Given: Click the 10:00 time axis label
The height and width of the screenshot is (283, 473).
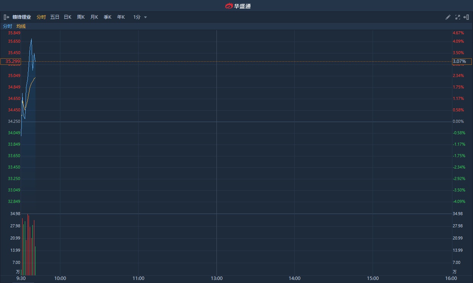Looking at the screenshot, I should (x=60, y=278).
